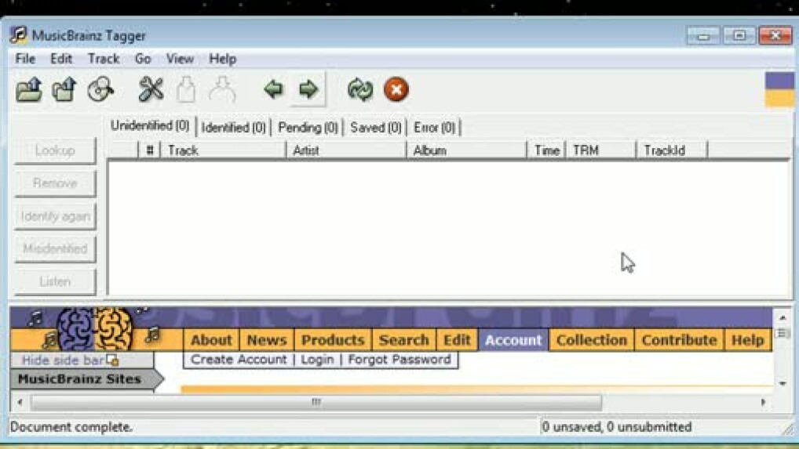The image size is (799, 449).
Task: Click the green back arrow
Action: pyautogui.click(x=273, y=89)
